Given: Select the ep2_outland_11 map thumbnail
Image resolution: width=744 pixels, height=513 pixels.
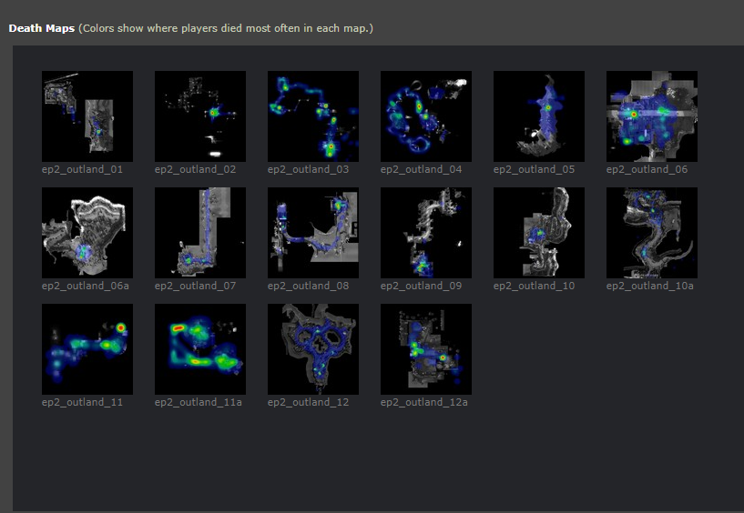Looking at the screenshot, I should [x=87, y=349].
